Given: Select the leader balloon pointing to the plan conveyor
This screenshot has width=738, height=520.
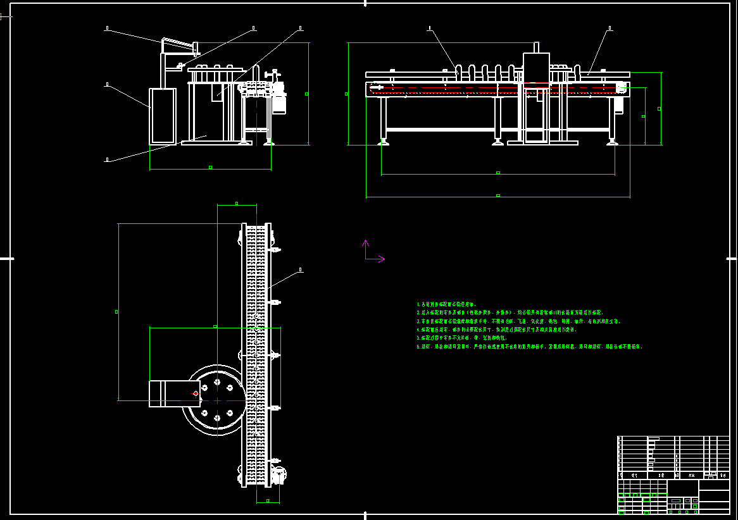Looking at the screenshot, I should click(300, 270).
